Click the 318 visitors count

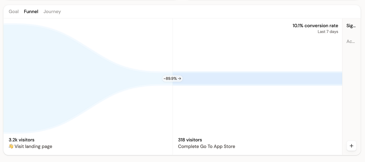point(190,140)
